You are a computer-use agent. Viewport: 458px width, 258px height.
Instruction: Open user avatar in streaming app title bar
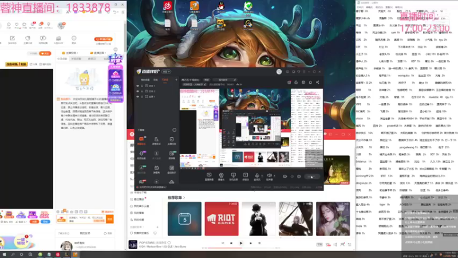pyautogui.click(x=279, y=72)
